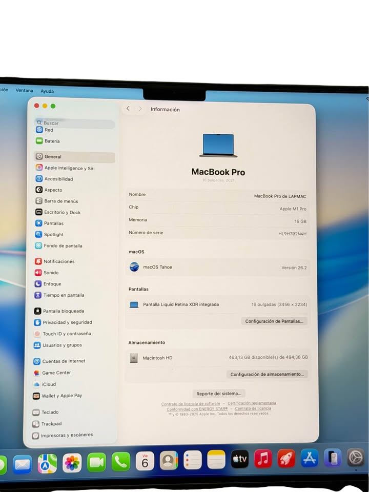
Task: Open Pantallas in the sidebar
Action: click(49, 223)
